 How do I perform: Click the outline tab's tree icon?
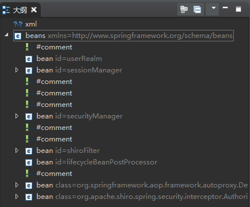[x=6, y=10]
